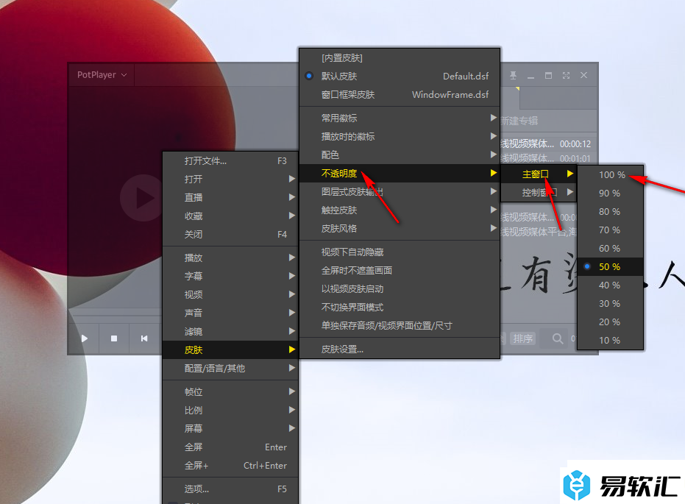Open the 字幕 subtitles submenu
Image resolution: width=685 pixels, height=504 pixels.
(x=230, y=276)
